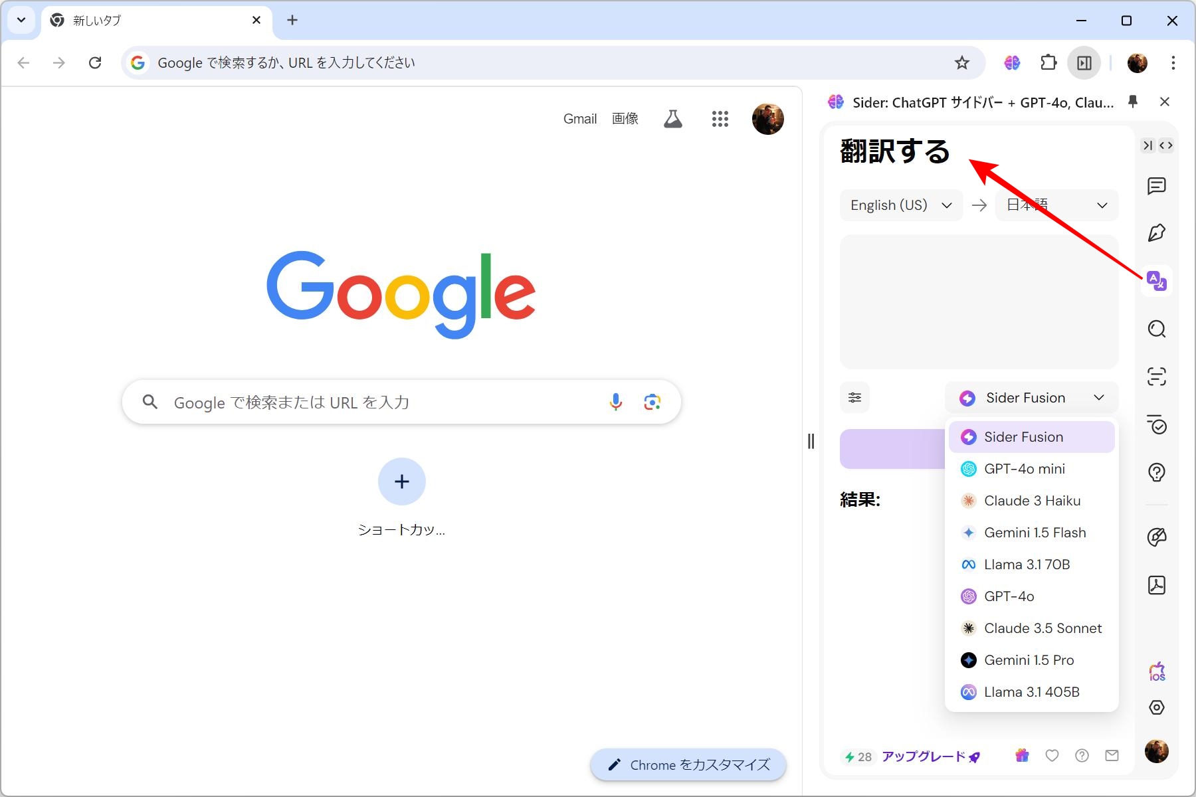Open translation settings sliders button

[x=854, y=398]
